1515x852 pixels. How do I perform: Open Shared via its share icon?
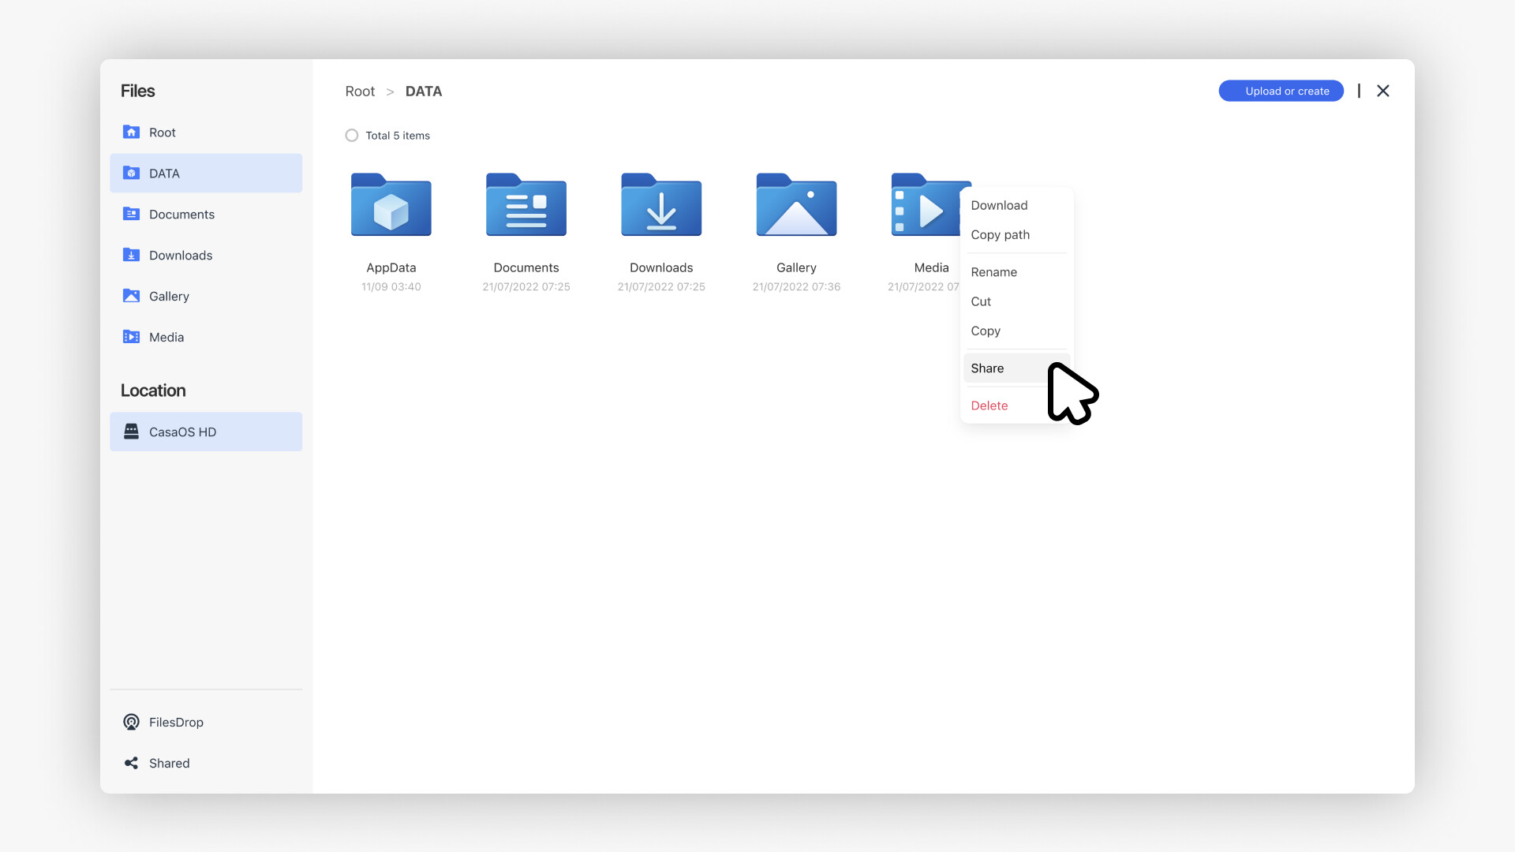coord(131,763)
